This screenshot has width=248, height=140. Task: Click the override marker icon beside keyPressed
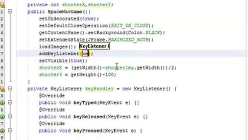[2, 131]
